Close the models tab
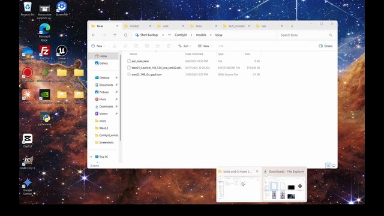Viewport: 384px width, 216px height. 150,26
